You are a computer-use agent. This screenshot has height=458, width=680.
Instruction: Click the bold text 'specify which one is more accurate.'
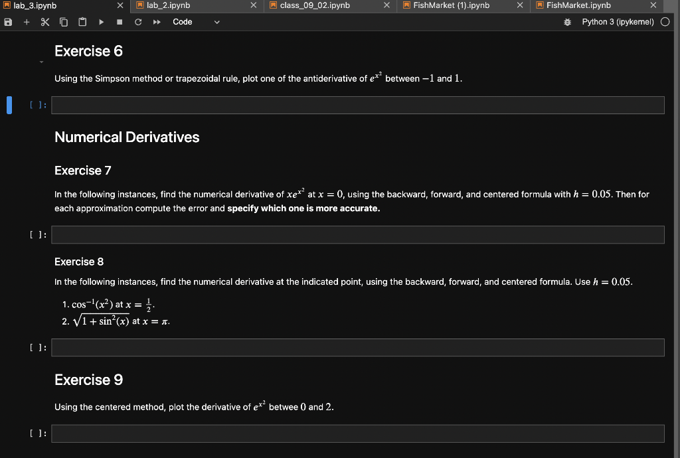tap(303, 208)
